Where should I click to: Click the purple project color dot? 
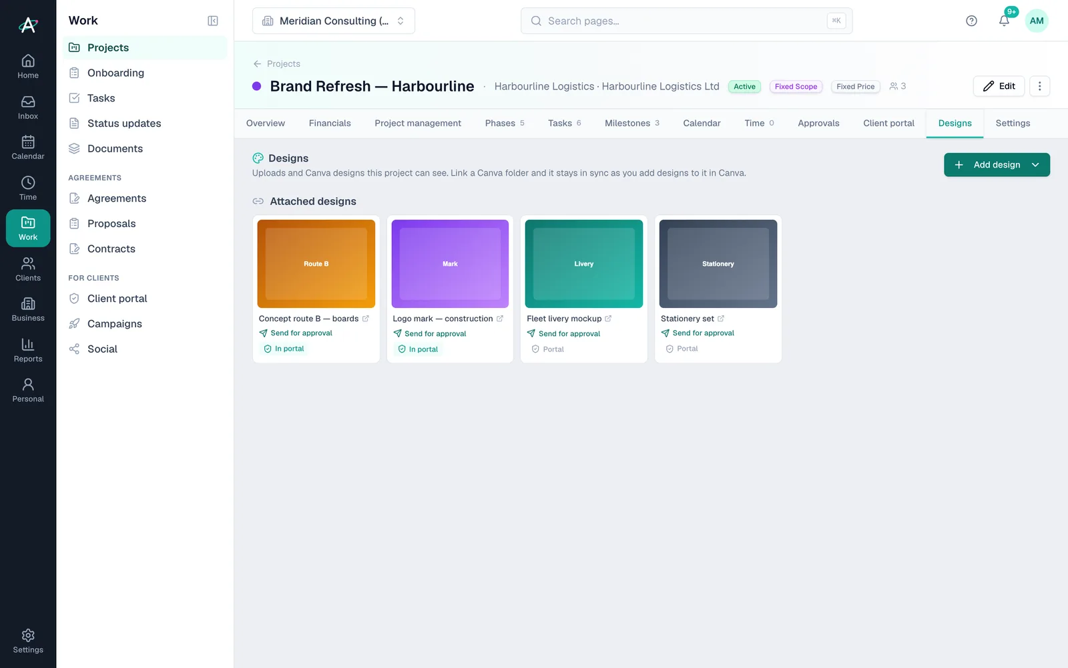[256, 86]
